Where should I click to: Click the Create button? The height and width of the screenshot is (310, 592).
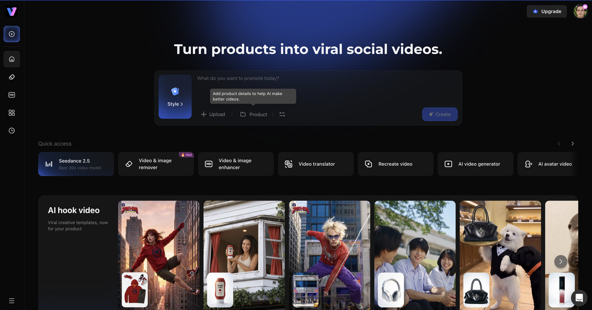click(440, 115)
